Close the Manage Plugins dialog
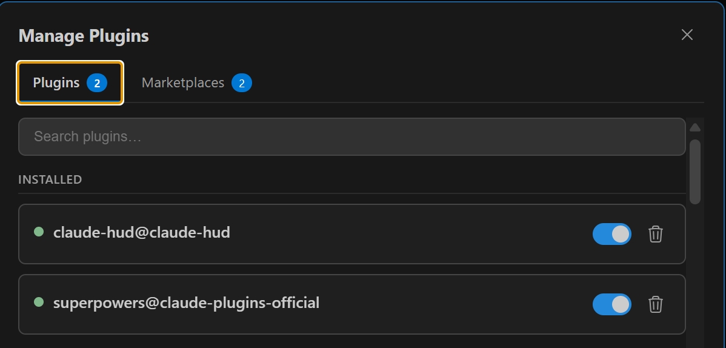 687,35
